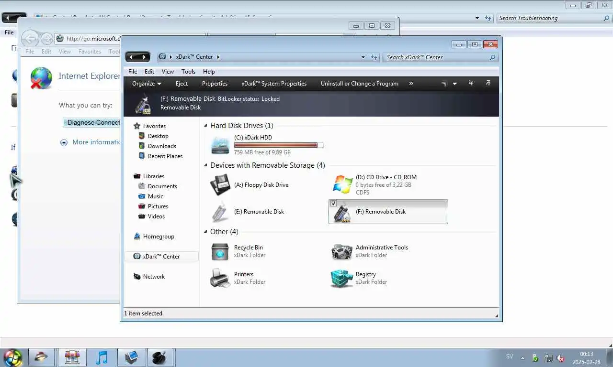
Task: Collapse the Other (4) group
Action: pos(206,232)
